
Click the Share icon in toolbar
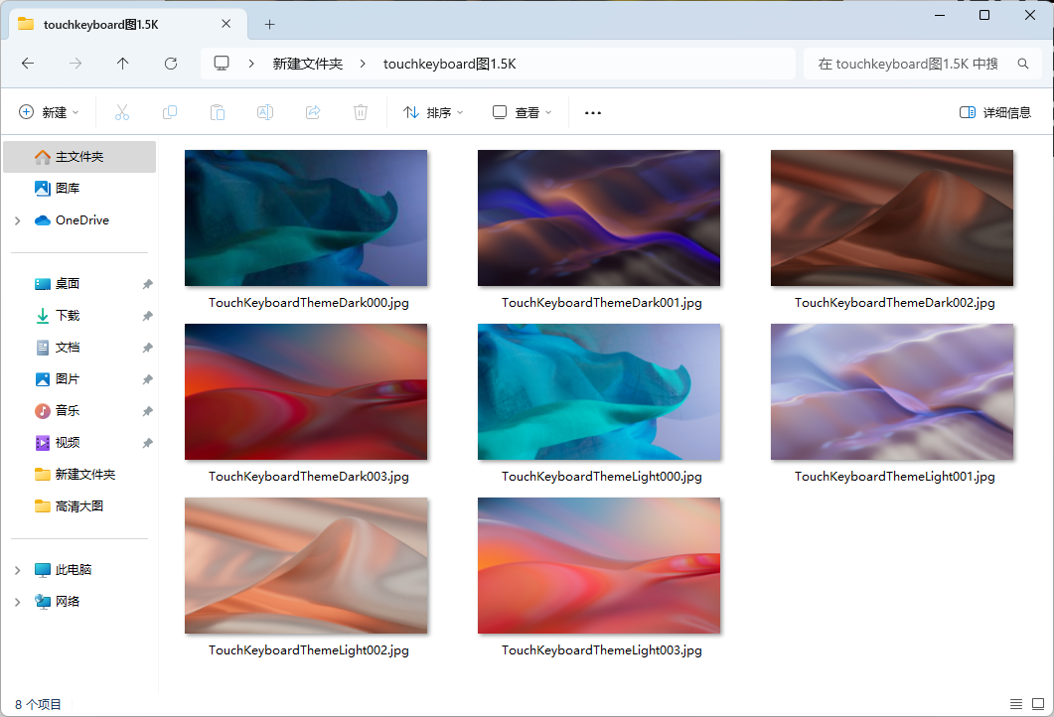(x=313, y=112)
